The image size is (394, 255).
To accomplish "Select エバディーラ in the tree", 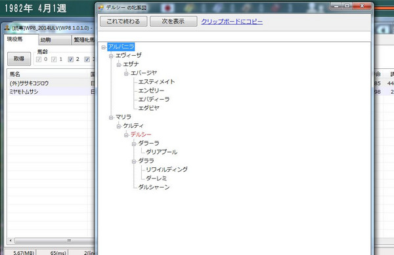I will click(154, 99).
